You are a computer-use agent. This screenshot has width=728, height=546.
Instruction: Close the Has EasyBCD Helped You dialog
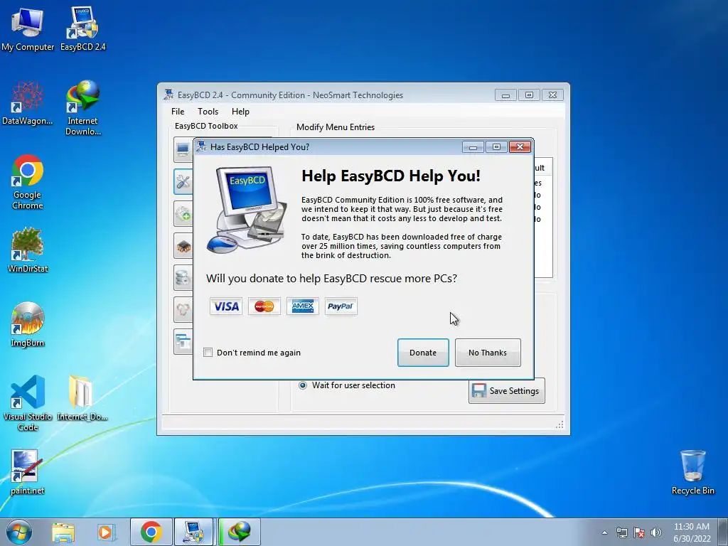pos(520,147)
